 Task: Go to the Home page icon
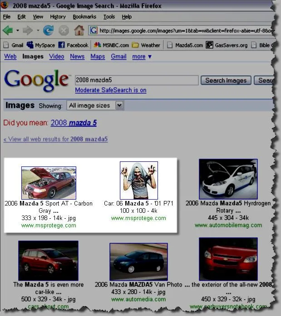point(79,30)
